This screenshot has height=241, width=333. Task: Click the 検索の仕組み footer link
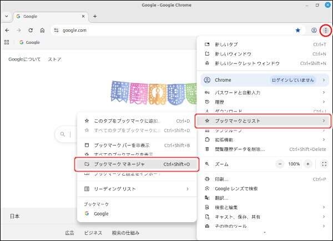pos(126,233)
